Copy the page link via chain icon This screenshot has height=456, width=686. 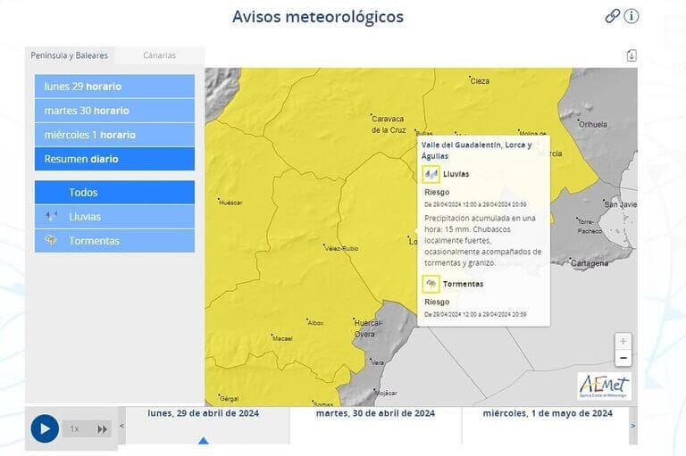click(x=612, y=16)
